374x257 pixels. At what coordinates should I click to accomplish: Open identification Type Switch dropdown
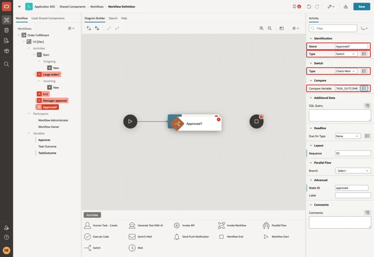pos(346,54)
